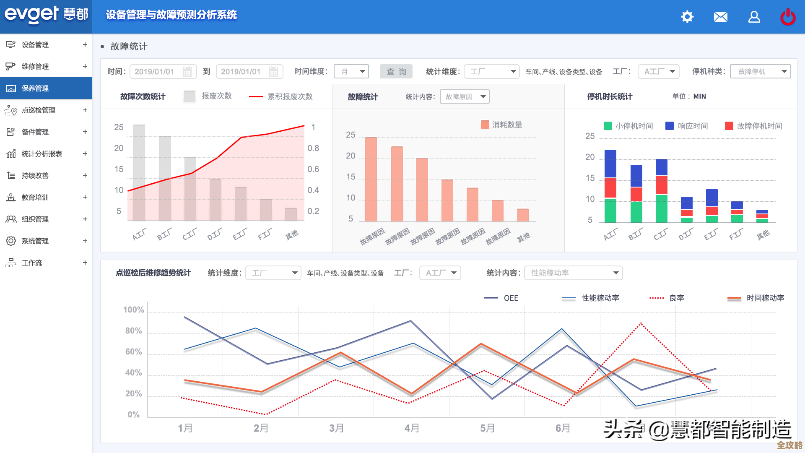The image size is (805, 453).
Task: Open the settings gear in top bar
Action: point(687,17)
